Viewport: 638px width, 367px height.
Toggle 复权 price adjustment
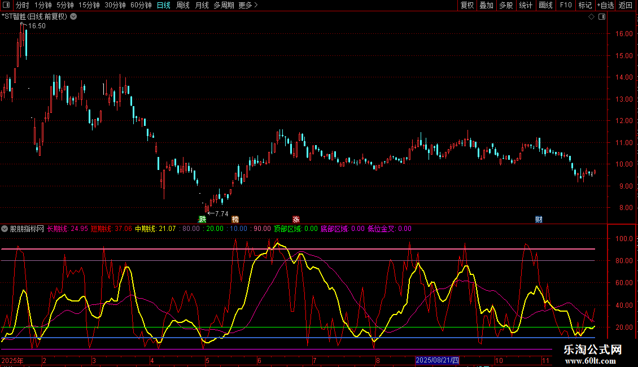pos(467,6)
